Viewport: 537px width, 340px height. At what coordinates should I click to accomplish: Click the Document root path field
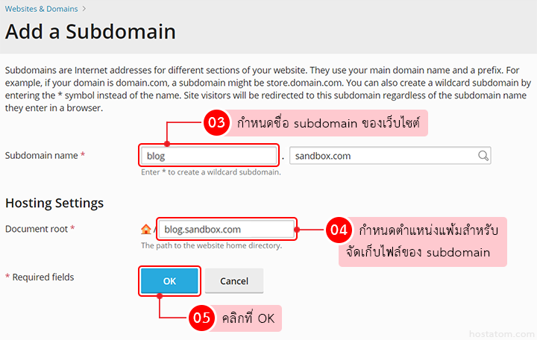[x=227, y=230]
